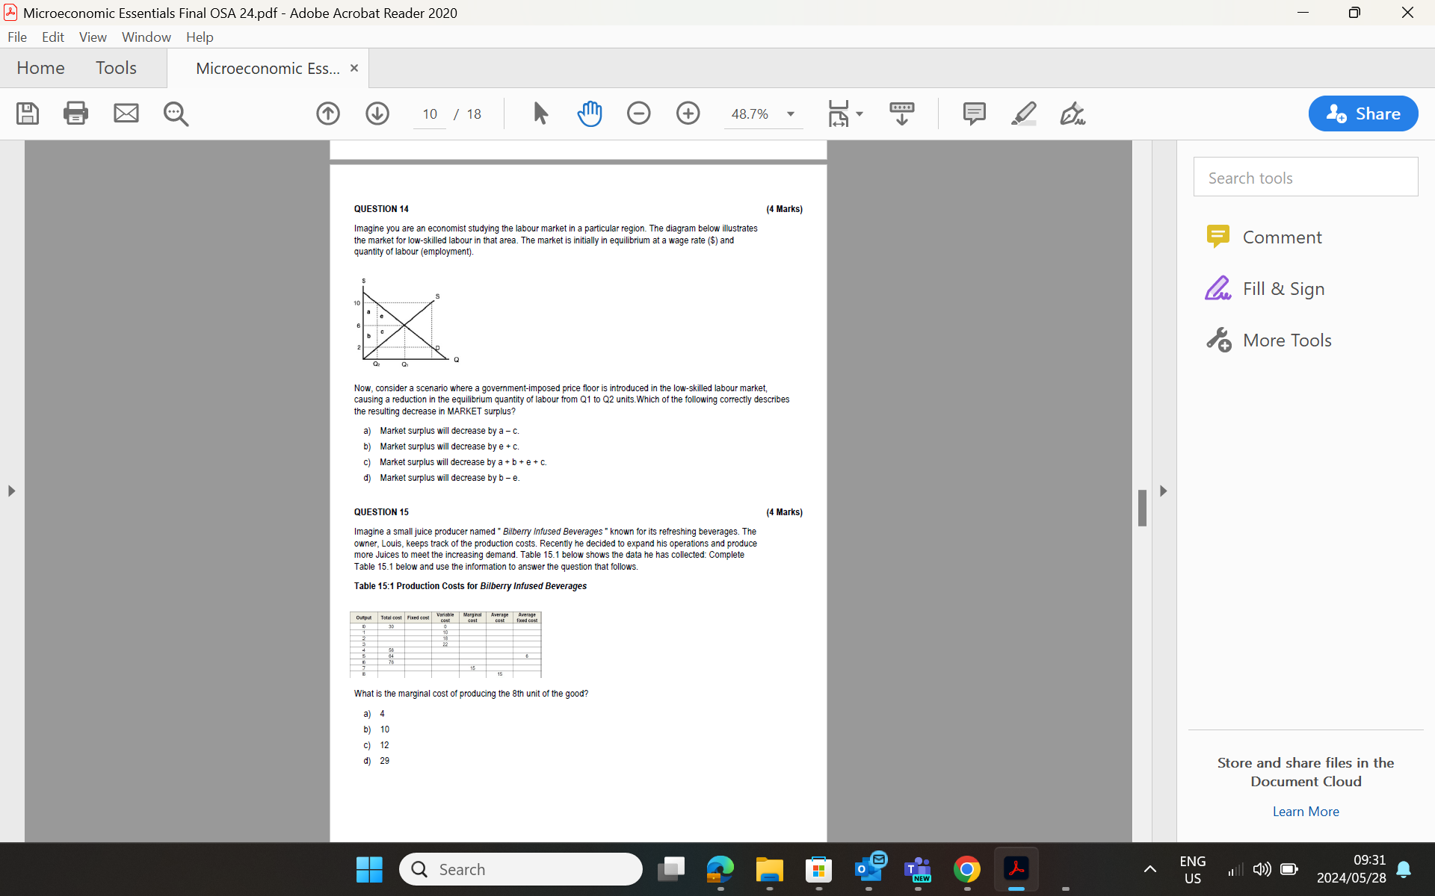Select the Hand tool
Viewport: 1435px width, 896px height.
(x=590, y=113)
